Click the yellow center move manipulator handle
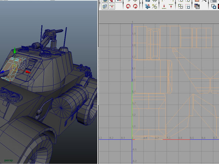 15,68
